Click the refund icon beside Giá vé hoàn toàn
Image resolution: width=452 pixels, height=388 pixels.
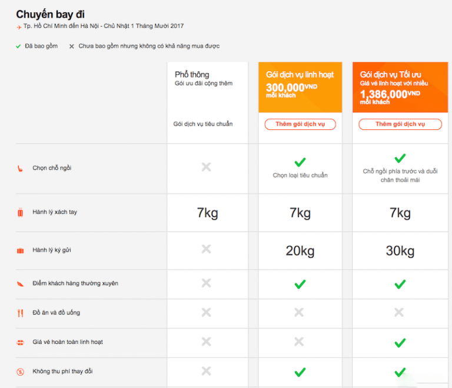pos(20,342)
